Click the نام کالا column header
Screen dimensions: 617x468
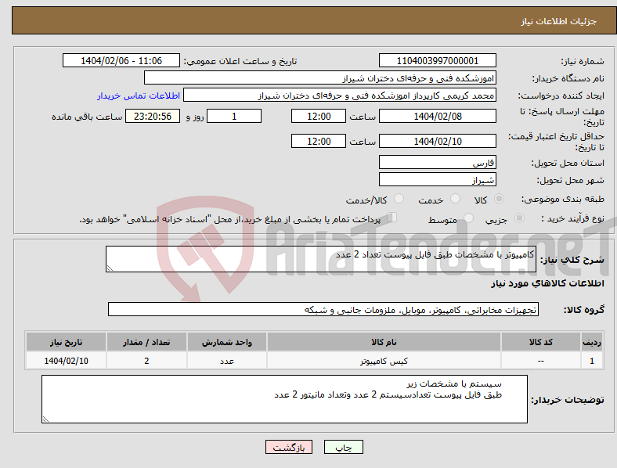384,342
